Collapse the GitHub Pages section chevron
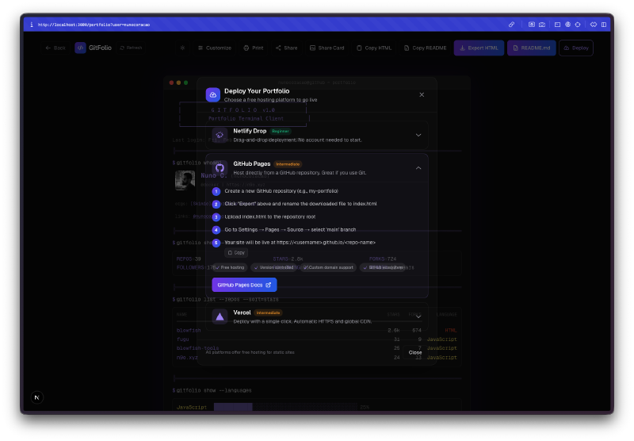The height and width of the screenshot is (441, 634). [418, 168]
